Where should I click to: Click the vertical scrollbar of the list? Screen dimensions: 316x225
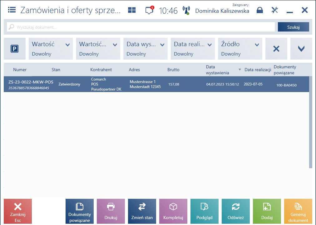[311, 122]
